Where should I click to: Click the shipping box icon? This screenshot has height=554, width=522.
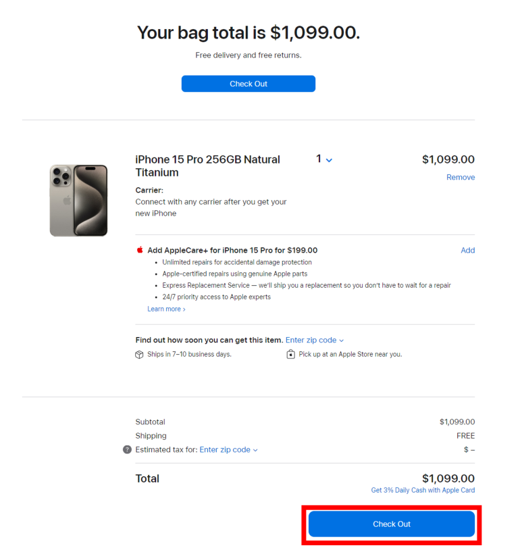[139, 355]
